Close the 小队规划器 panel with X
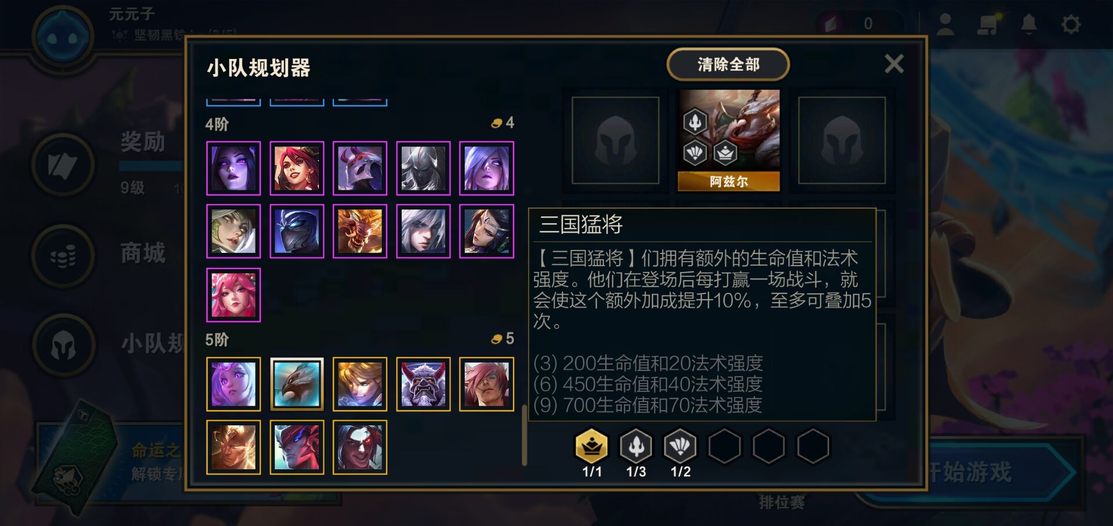1113x526 pixels. (894, 64)
